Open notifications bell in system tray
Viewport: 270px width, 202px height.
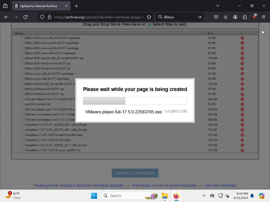click(x=252, y=196)
